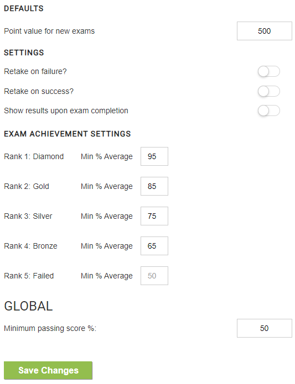Select the Show results upon exam completion label

point(66,111)
